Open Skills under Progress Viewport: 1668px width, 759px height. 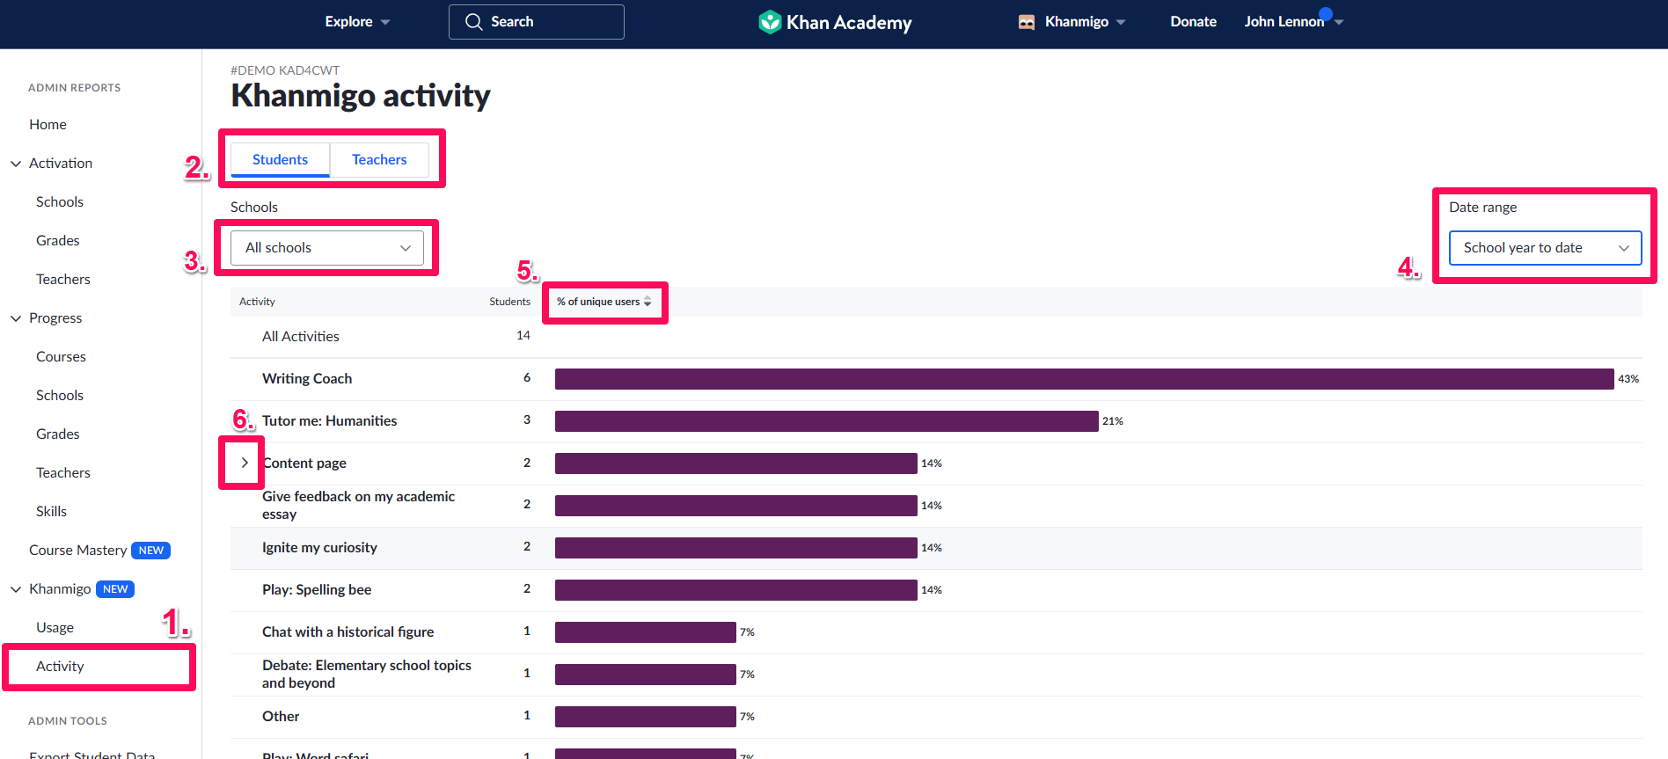tap(51, 512)
